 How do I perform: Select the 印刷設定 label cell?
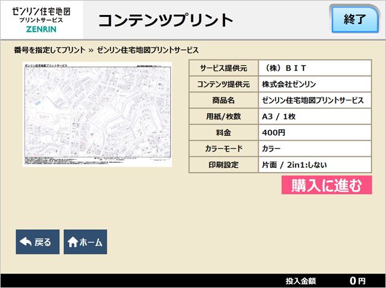pos(224,165)
